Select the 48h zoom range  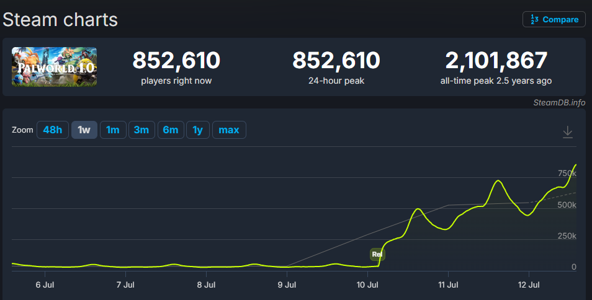pos(53,130)
